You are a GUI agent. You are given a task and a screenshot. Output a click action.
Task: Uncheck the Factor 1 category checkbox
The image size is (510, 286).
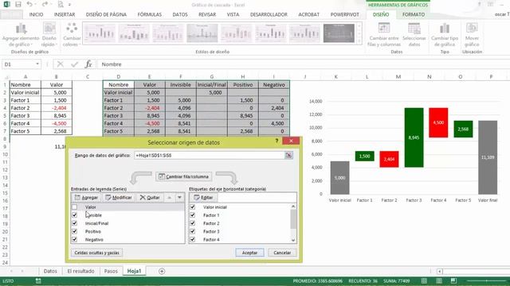193,215
